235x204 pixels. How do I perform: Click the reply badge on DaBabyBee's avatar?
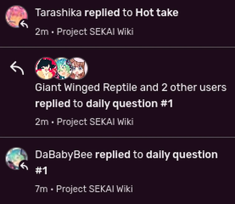click(24, 166)
